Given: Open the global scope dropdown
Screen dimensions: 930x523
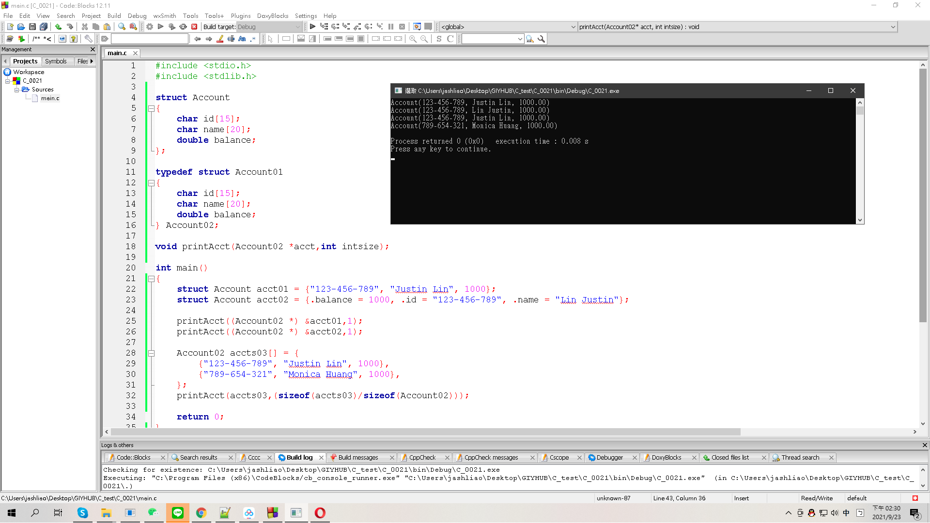Looking at the screenshot, I should pos(508,27).
